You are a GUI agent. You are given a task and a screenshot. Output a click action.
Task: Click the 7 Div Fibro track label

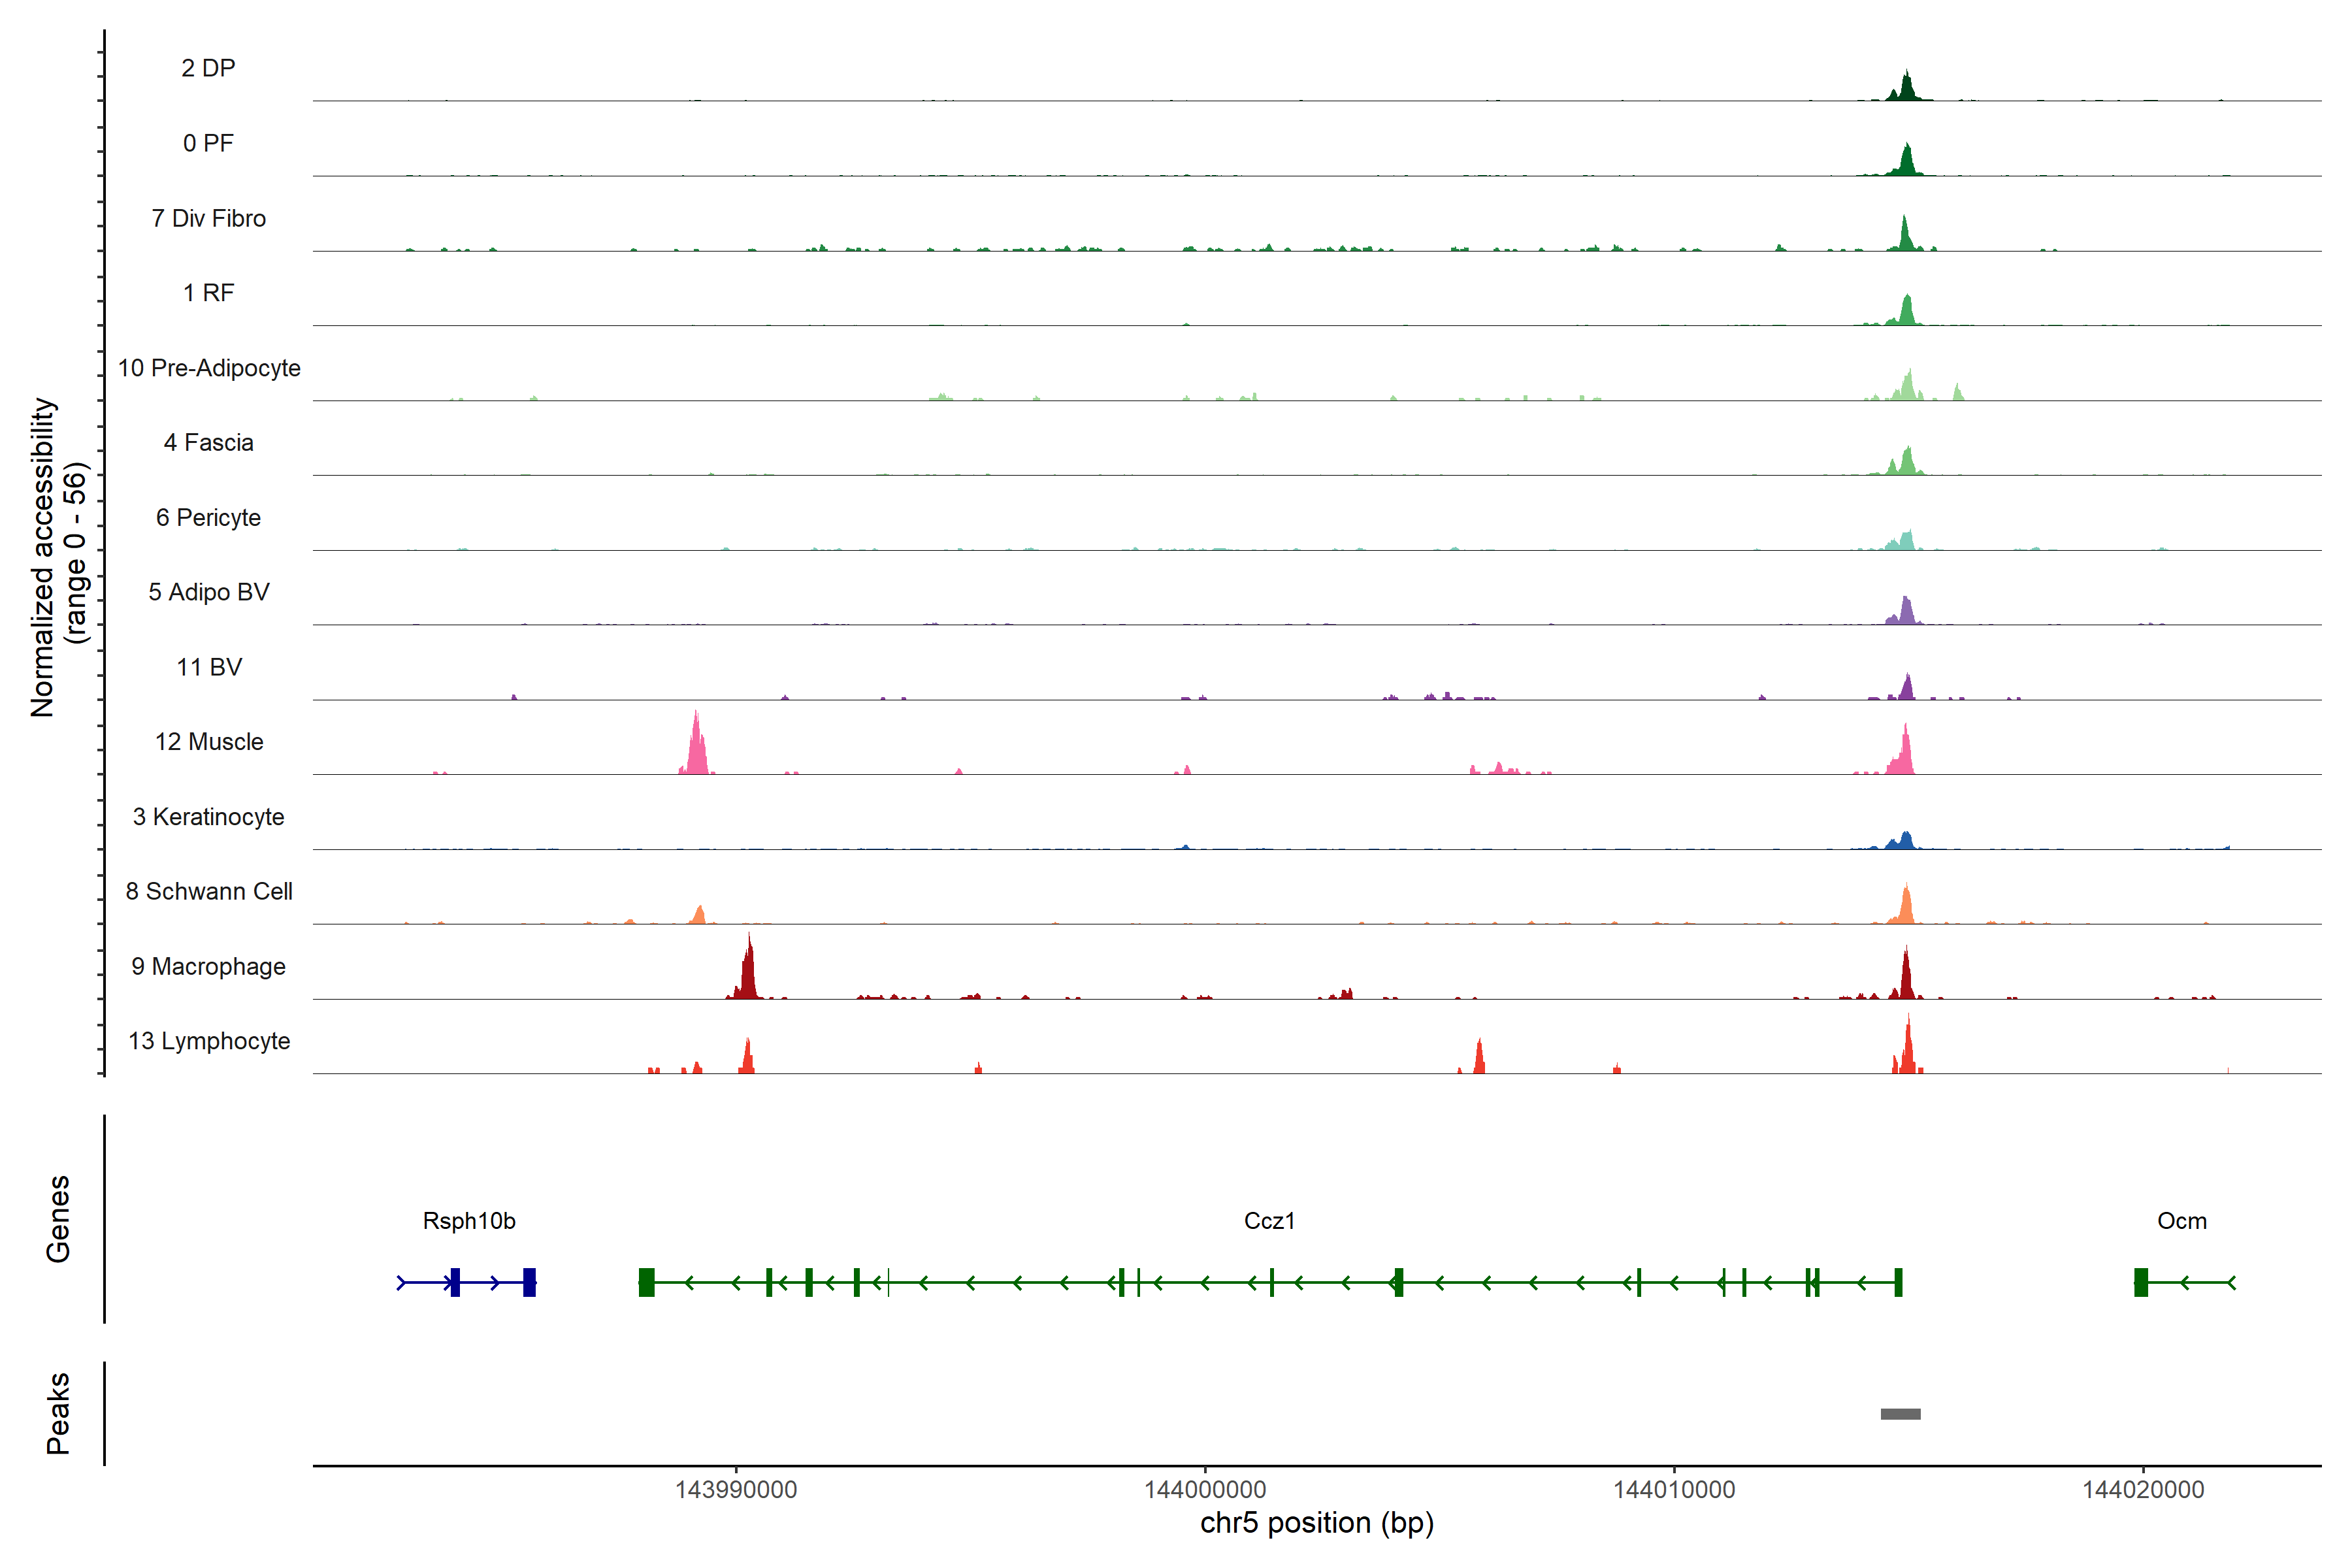[x=208, y=218]
